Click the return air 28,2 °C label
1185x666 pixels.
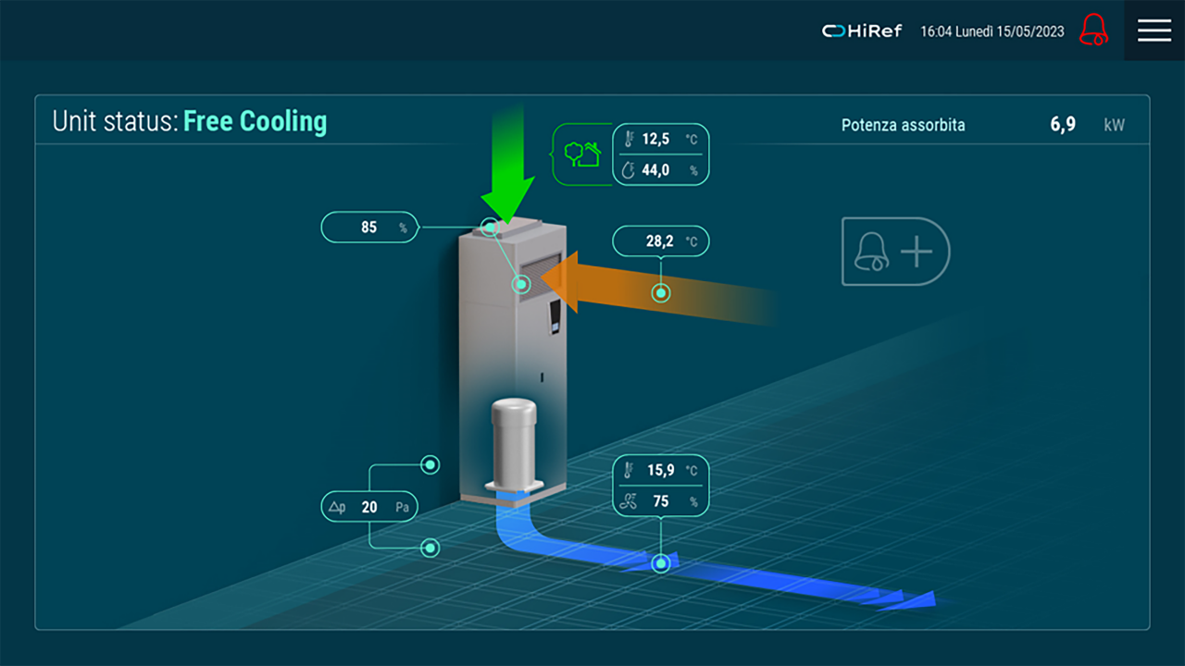coord(661,241)
